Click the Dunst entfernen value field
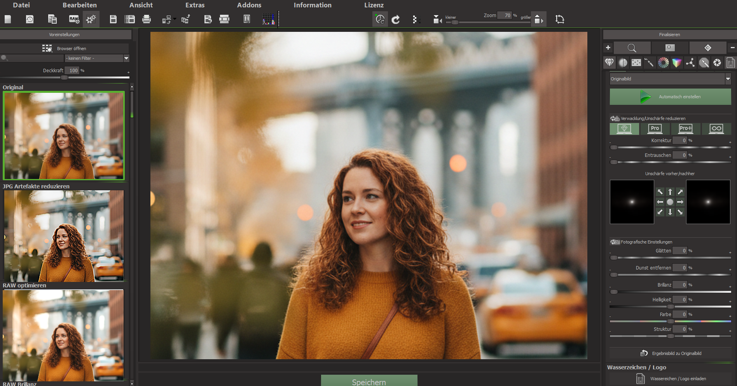This screenshot has height=386, width=737. click(x=680, y=268)
